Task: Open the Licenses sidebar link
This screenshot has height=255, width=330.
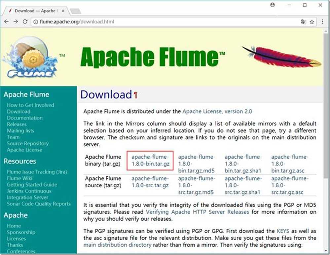Action: coord(16,238)
